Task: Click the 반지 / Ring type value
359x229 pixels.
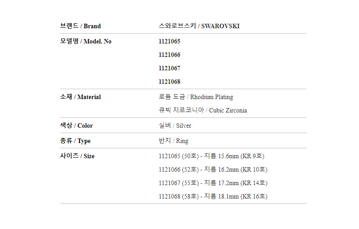Action: coord(173,141)
